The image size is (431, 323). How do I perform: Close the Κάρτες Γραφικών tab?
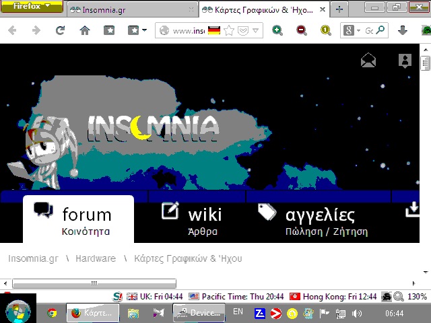coord(323,9)
